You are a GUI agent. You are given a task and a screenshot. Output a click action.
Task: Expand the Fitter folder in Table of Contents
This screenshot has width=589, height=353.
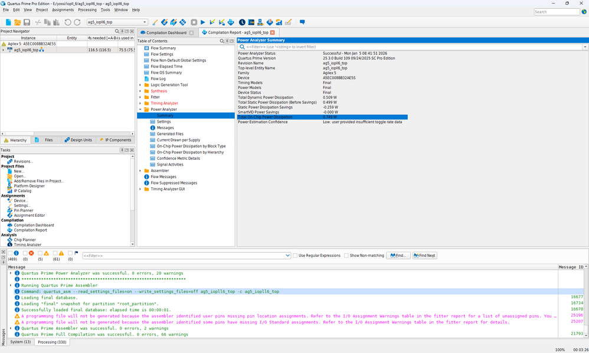pos(140,97)
